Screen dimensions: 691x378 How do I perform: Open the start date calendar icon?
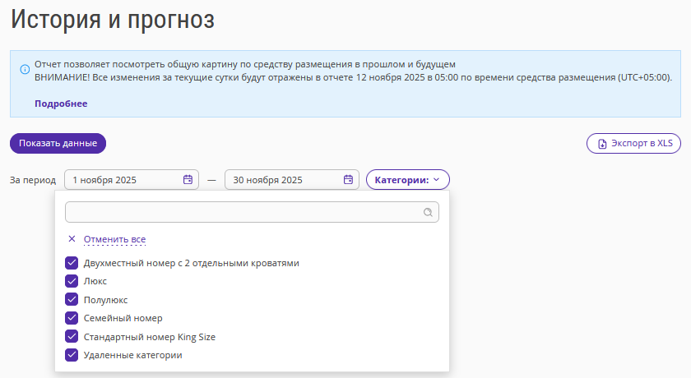pyautogui.click(x=188, y=179)
